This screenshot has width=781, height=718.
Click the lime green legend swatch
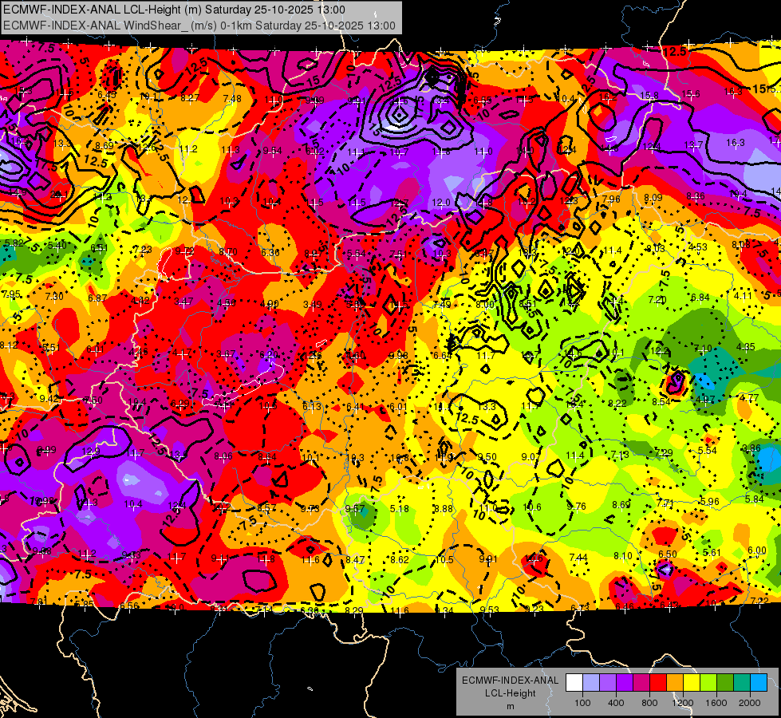[x=708, y=683]
